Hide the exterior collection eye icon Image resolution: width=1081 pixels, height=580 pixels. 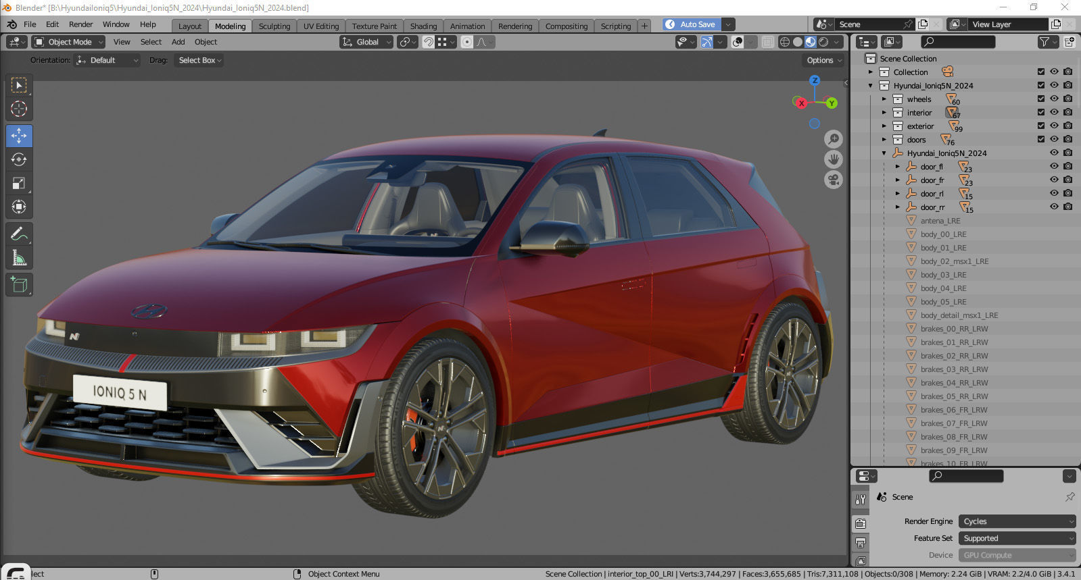tap(1054, 126)
